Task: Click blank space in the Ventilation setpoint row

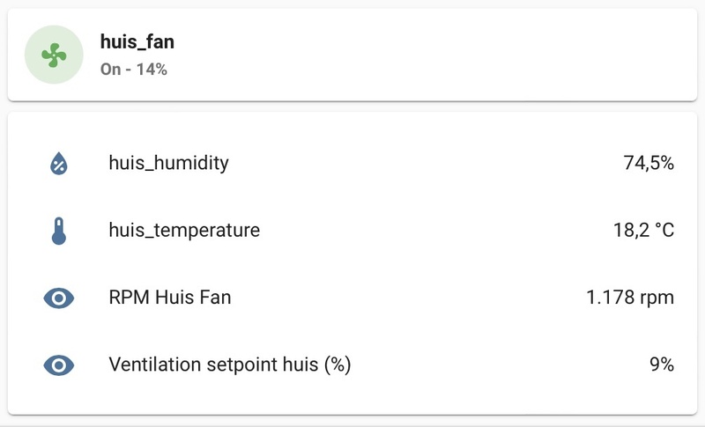Action: point(493,364)
